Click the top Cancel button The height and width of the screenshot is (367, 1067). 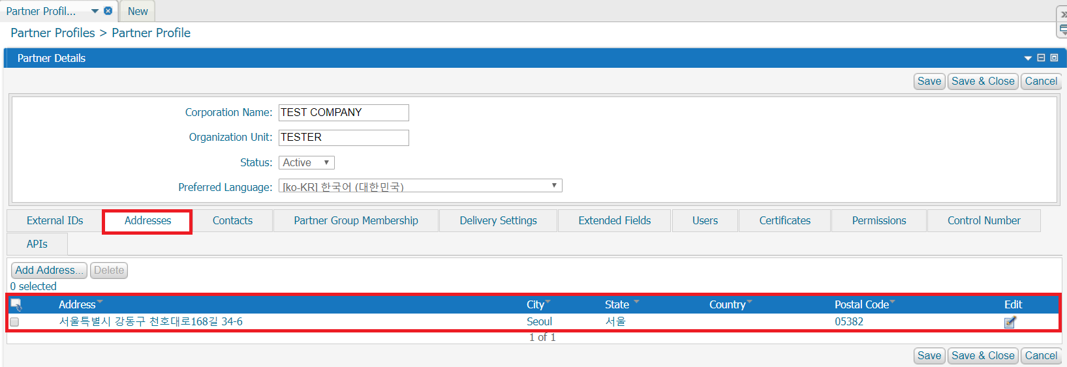click(1041, 81)
